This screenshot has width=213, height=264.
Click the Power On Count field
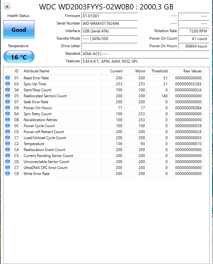[193, 39]
